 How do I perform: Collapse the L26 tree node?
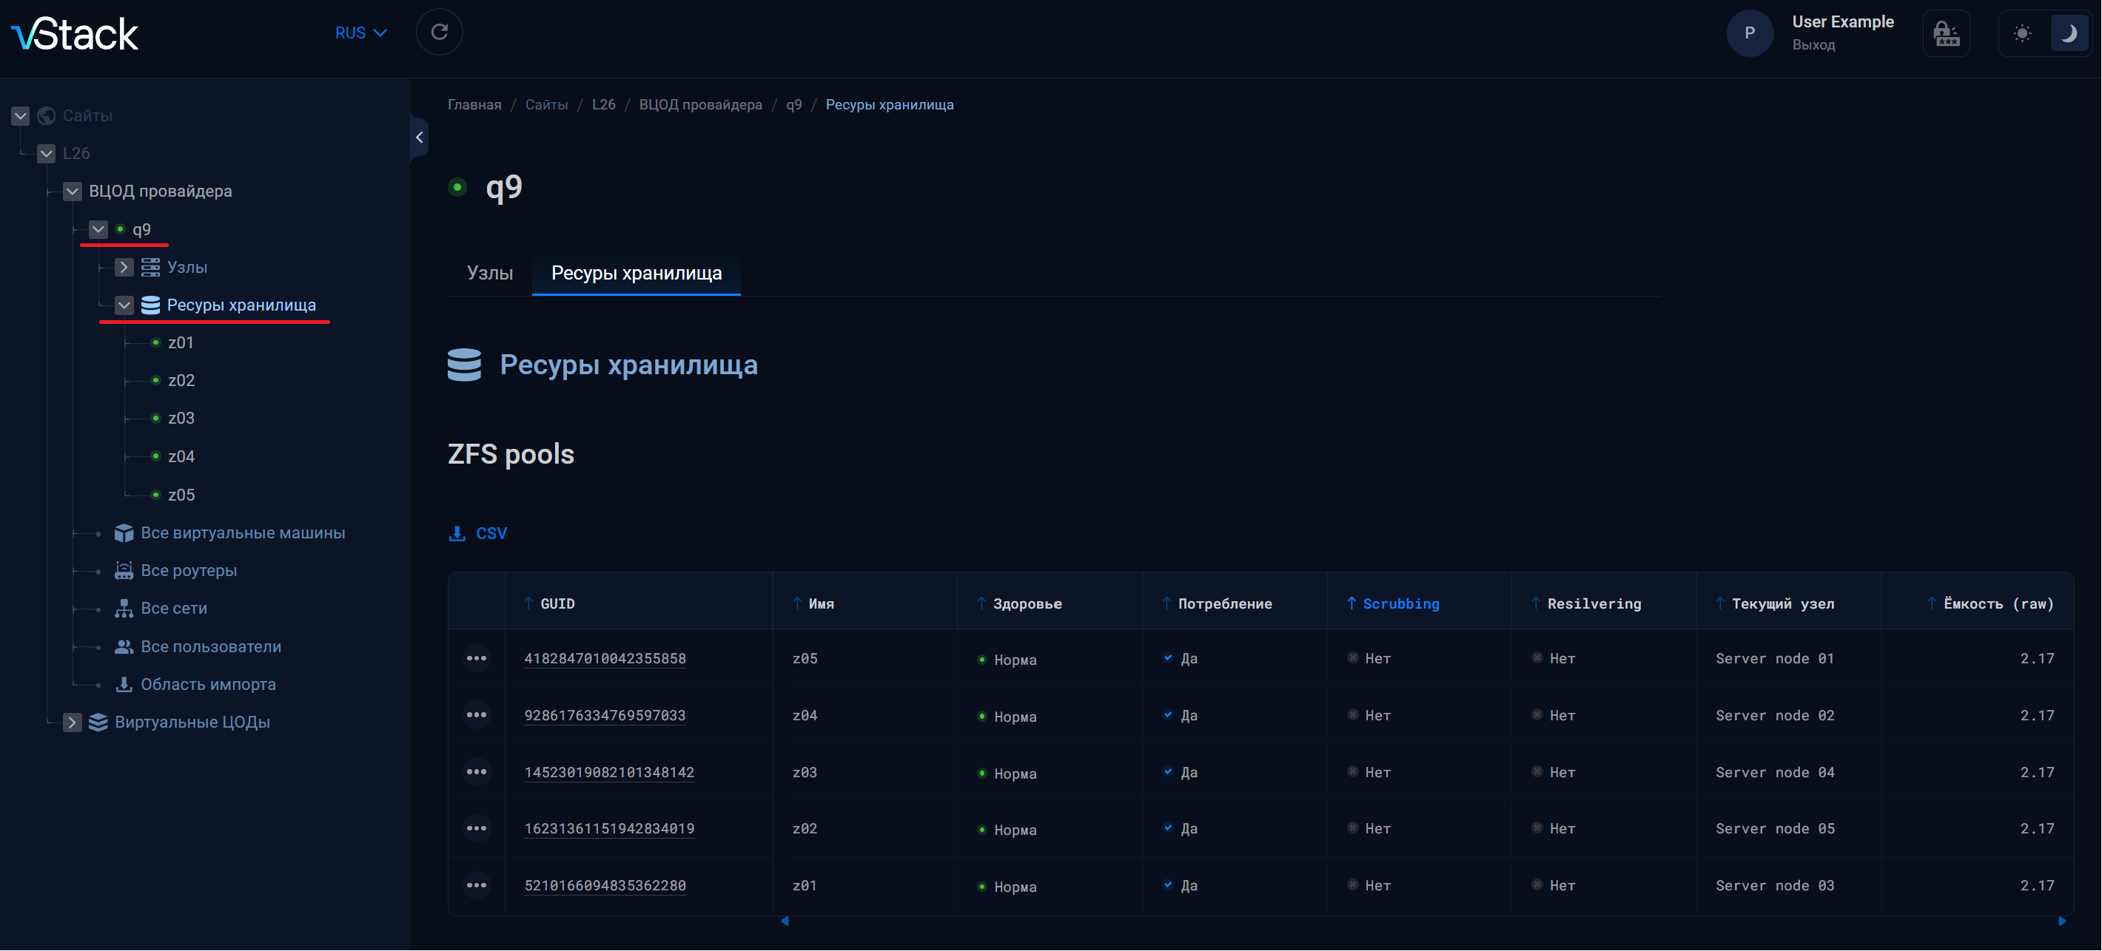(47, 153)
